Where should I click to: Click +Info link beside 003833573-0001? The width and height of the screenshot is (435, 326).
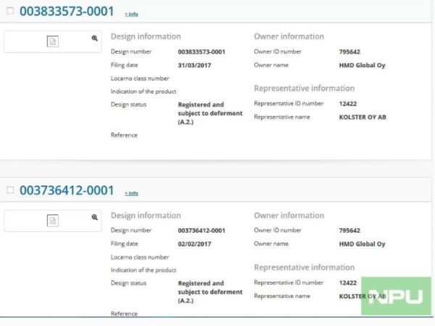click(131, 14)
